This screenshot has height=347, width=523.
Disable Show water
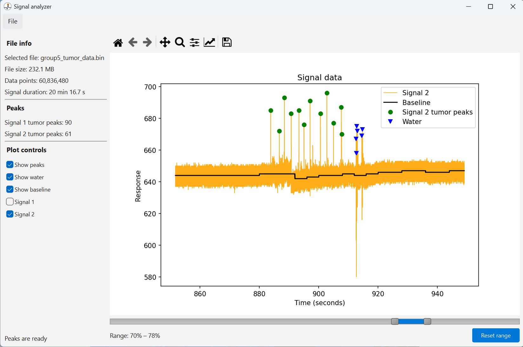[x=10, y=177]
